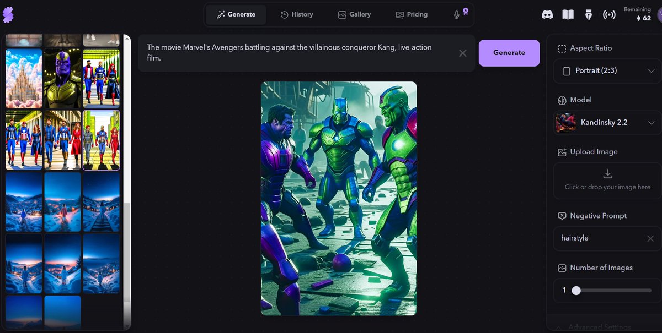Open the Gallery tab
The image size is (662, 333).
(354, 14)
